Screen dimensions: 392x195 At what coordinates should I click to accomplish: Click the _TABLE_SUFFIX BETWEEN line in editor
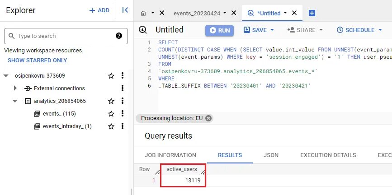235,86
